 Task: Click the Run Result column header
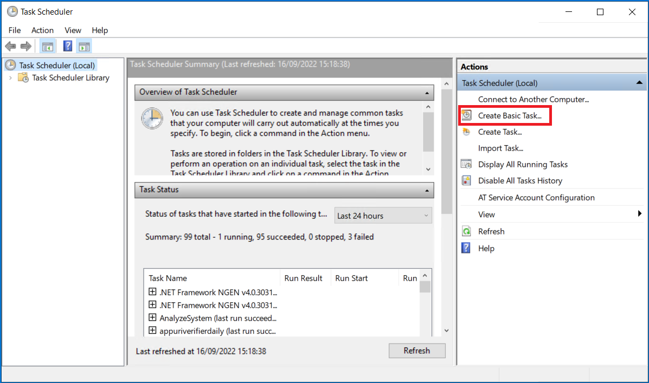[303, 278]
